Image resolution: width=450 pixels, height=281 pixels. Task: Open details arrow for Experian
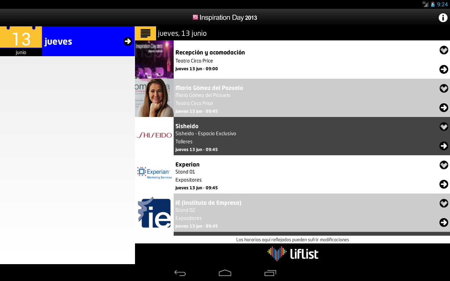click(444, 184)
